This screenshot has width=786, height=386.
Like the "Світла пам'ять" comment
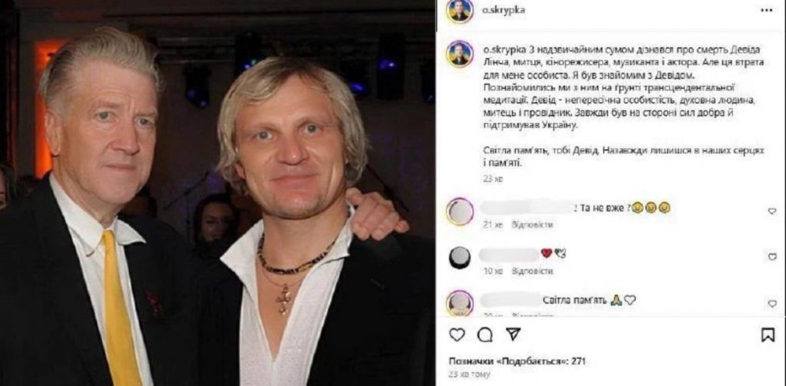point(772,304)
